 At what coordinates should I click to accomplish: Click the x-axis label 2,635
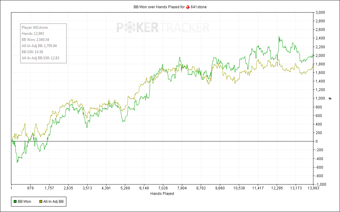coord(68,188)
